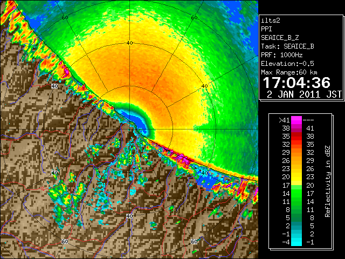This screenshot has width=345, height=259.
Task: Click the magenta coastal echo southeast of center
Action: pos(183,159)
